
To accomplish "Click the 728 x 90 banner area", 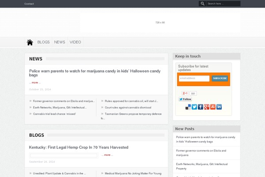I will (160, 23).
